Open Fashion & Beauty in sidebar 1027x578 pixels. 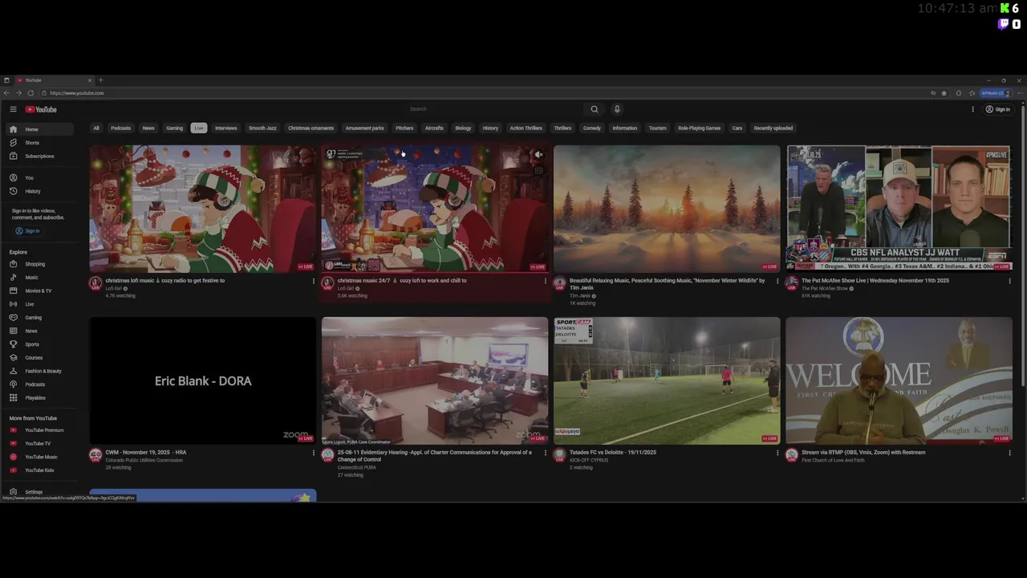pyautogui.click(x=40, y=371)
